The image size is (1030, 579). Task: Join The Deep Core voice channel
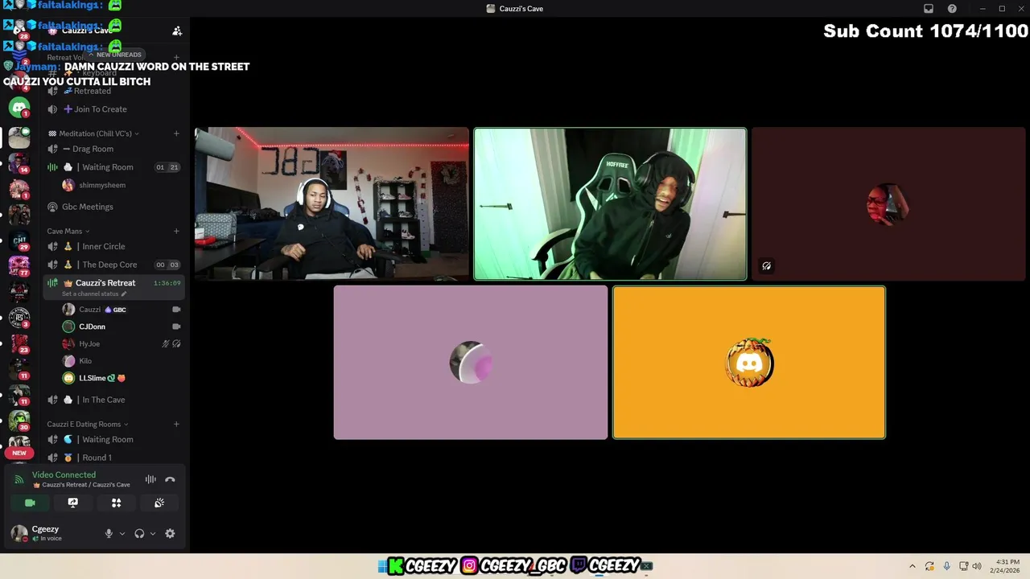point(113,265)
